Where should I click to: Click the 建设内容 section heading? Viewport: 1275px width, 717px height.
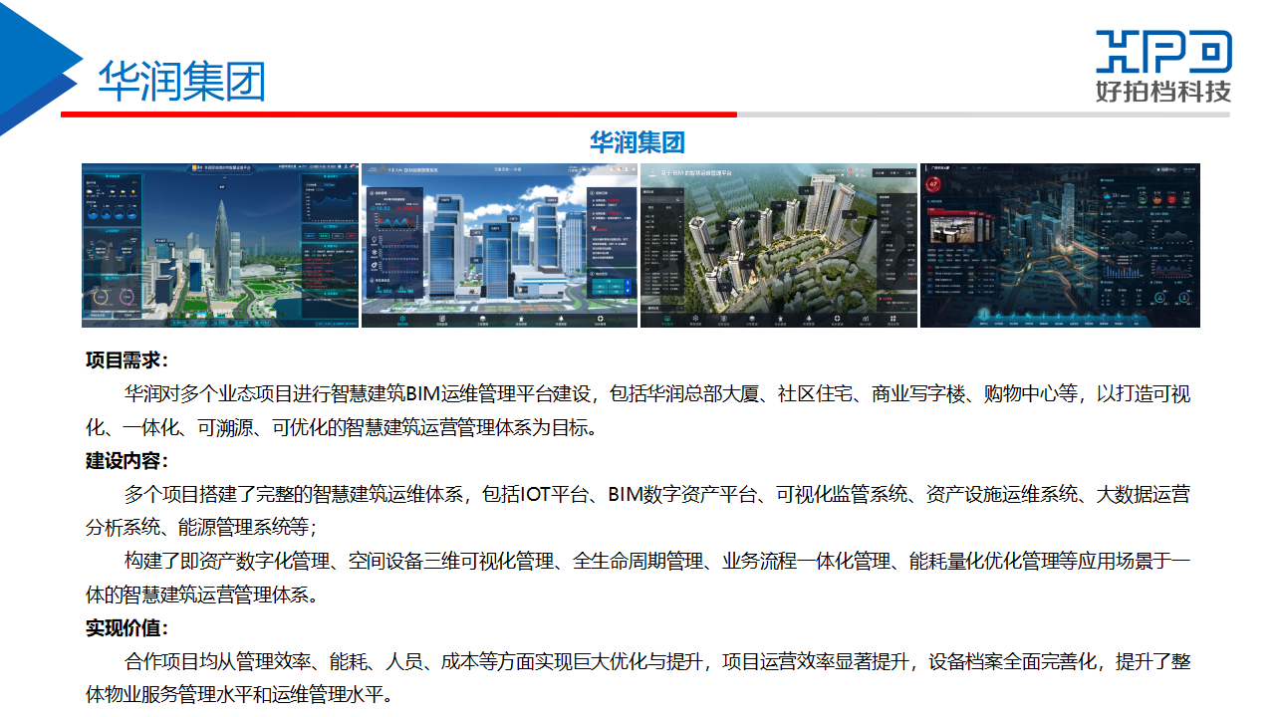click(x=127, y=461)
